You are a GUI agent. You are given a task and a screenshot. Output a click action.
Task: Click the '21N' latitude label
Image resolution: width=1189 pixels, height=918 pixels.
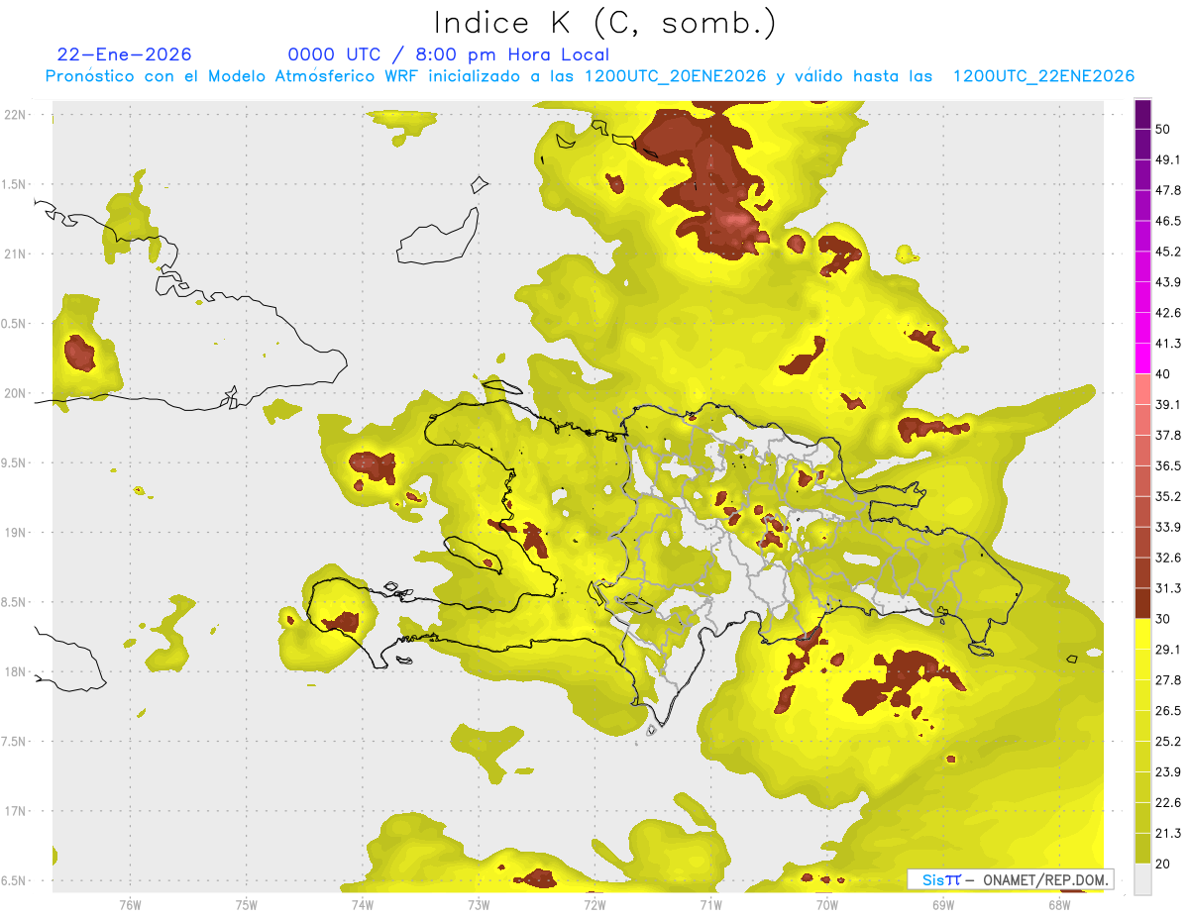(16, 255)
